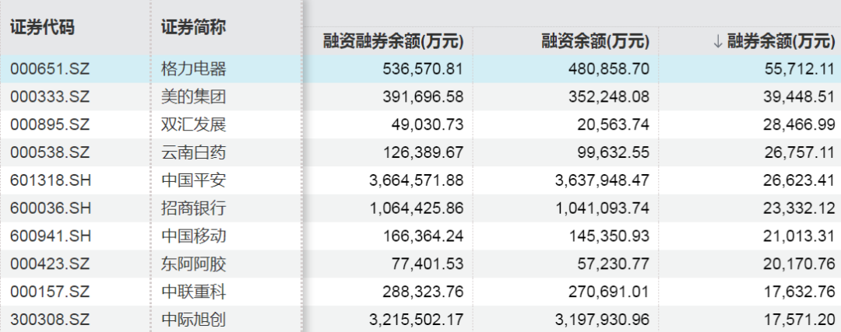The image size is (841, 332).
Task: Click value 20,563.74 in 双汇发展 row
Action: click(614, 124)
